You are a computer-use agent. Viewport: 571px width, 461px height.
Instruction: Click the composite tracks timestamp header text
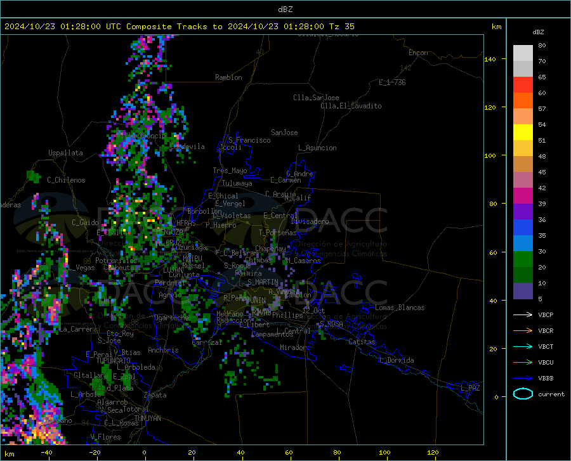[x=179, y=27]
